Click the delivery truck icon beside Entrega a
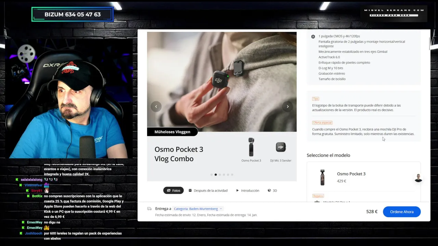The height and width of the screenshot is (246, 438). coord(150,208)
